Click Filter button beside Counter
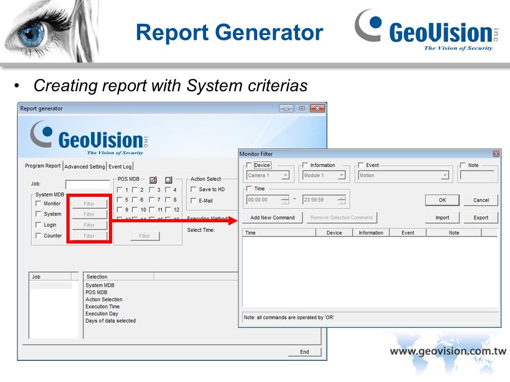The height and width of the screenshot is (382, 510). click(x=89, y=236)
